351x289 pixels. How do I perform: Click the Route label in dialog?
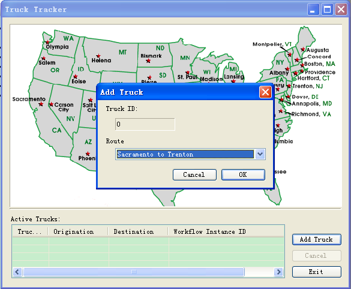115,141
